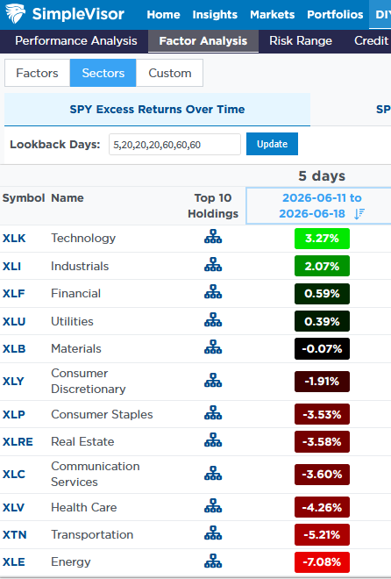The height and width of the screenshot is (579, 391).
Task: Click the XLE symbol link
Action: pos(14,562)
